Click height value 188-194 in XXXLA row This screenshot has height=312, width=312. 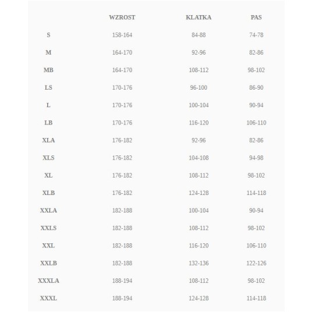point(122,281)
